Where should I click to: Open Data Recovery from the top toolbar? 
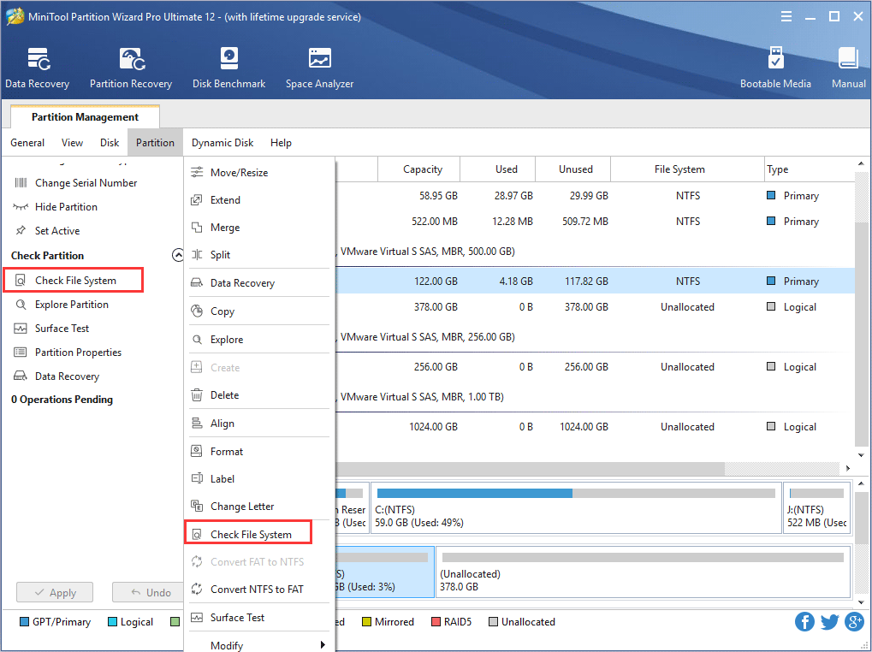click(38, 67)
